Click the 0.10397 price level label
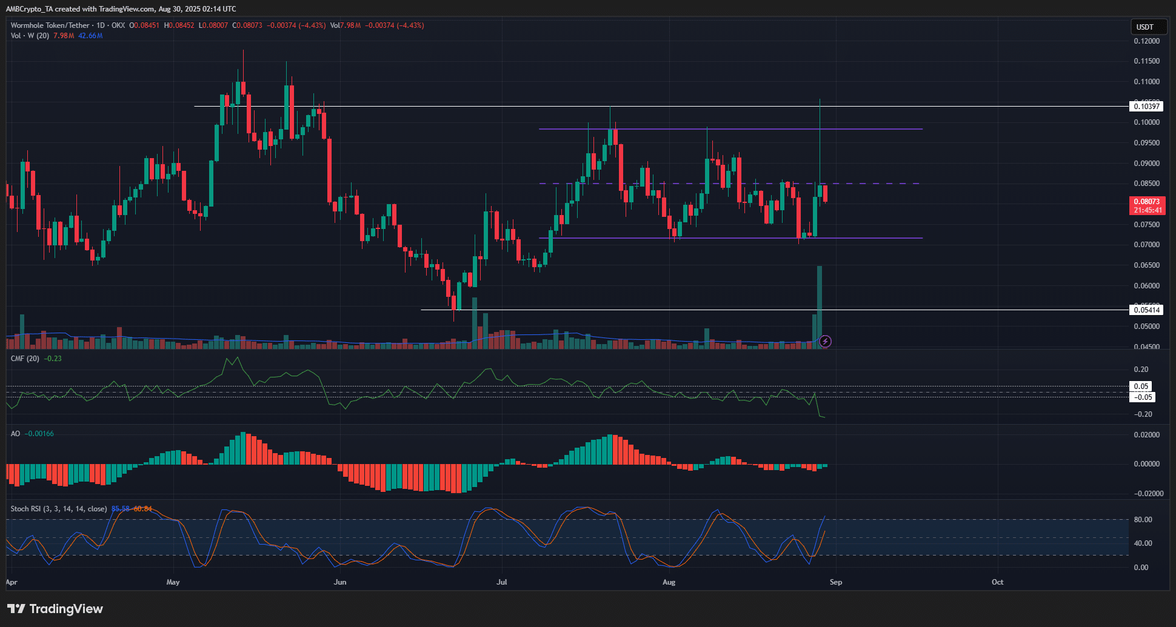Image resolution: width=1176 pixels, height=627 pixels. 1146,107
